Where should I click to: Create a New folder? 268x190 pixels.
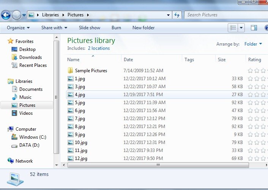(x=143, y=28)
